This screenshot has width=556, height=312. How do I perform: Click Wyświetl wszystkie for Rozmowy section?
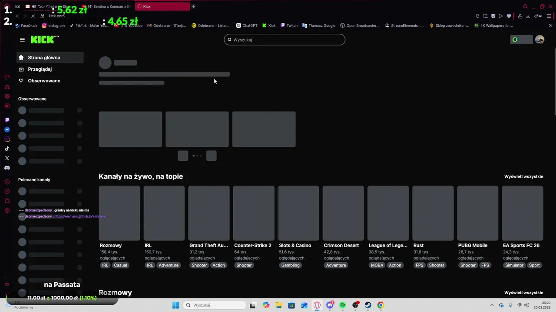coord(523,292)
